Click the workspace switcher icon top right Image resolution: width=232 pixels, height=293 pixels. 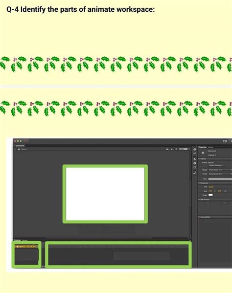[225, 141]
